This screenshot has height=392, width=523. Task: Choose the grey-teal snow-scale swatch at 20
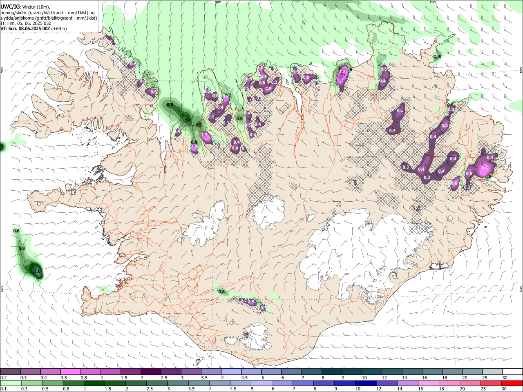click(472, 372)
